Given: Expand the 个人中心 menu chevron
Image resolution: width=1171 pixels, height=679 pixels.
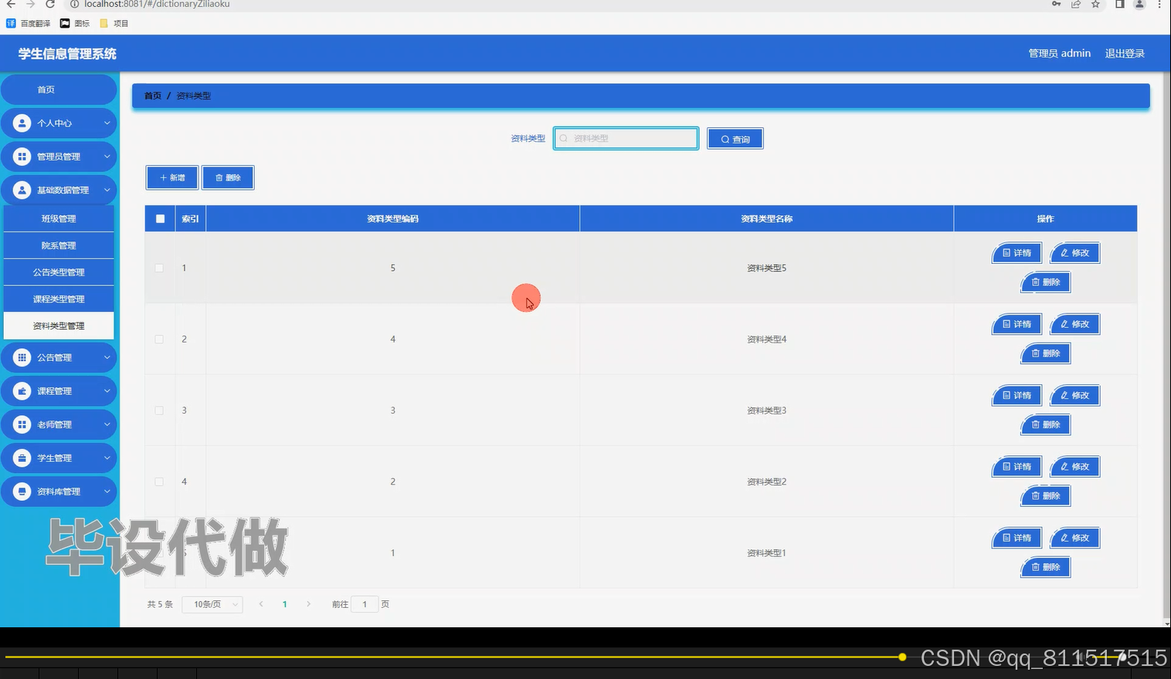Looking at the screenshot, I should pyautogui.click(x=107, y=123).
